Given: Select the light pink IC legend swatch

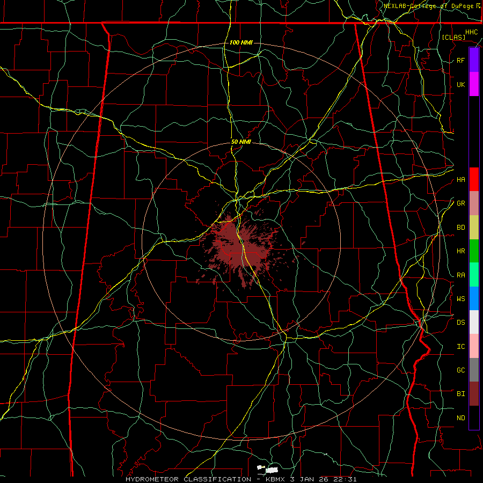Looking at the screenshot, I should 474,346.
